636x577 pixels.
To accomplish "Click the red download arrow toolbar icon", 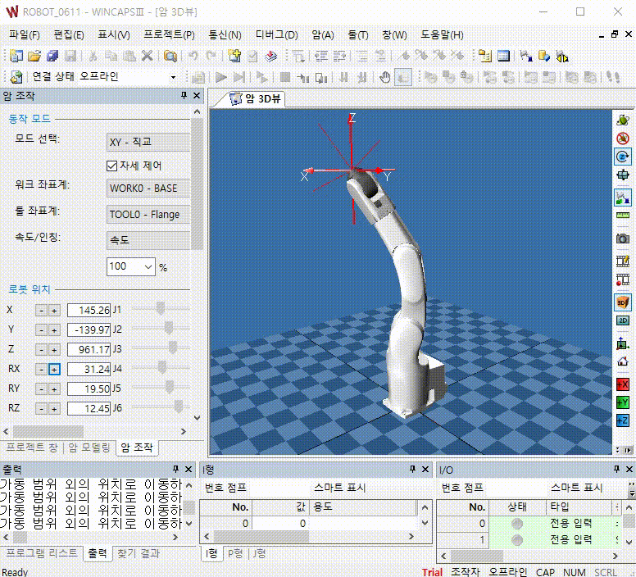I will click(x=271, y=56).
